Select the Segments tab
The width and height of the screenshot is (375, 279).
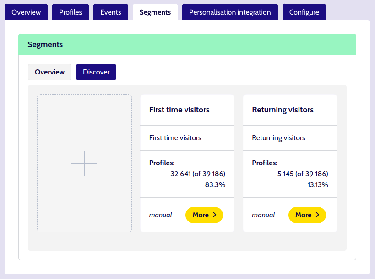[x=155, y=12]
